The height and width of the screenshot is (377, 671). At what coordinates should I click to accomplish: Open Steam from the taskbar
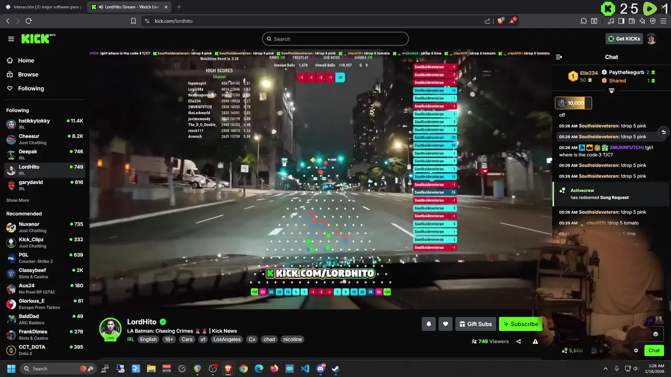click(x=335, y=369)
